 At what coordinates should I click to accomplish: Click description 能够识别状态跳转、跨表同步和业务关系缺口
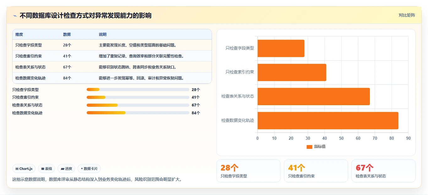tap(138, 67)
